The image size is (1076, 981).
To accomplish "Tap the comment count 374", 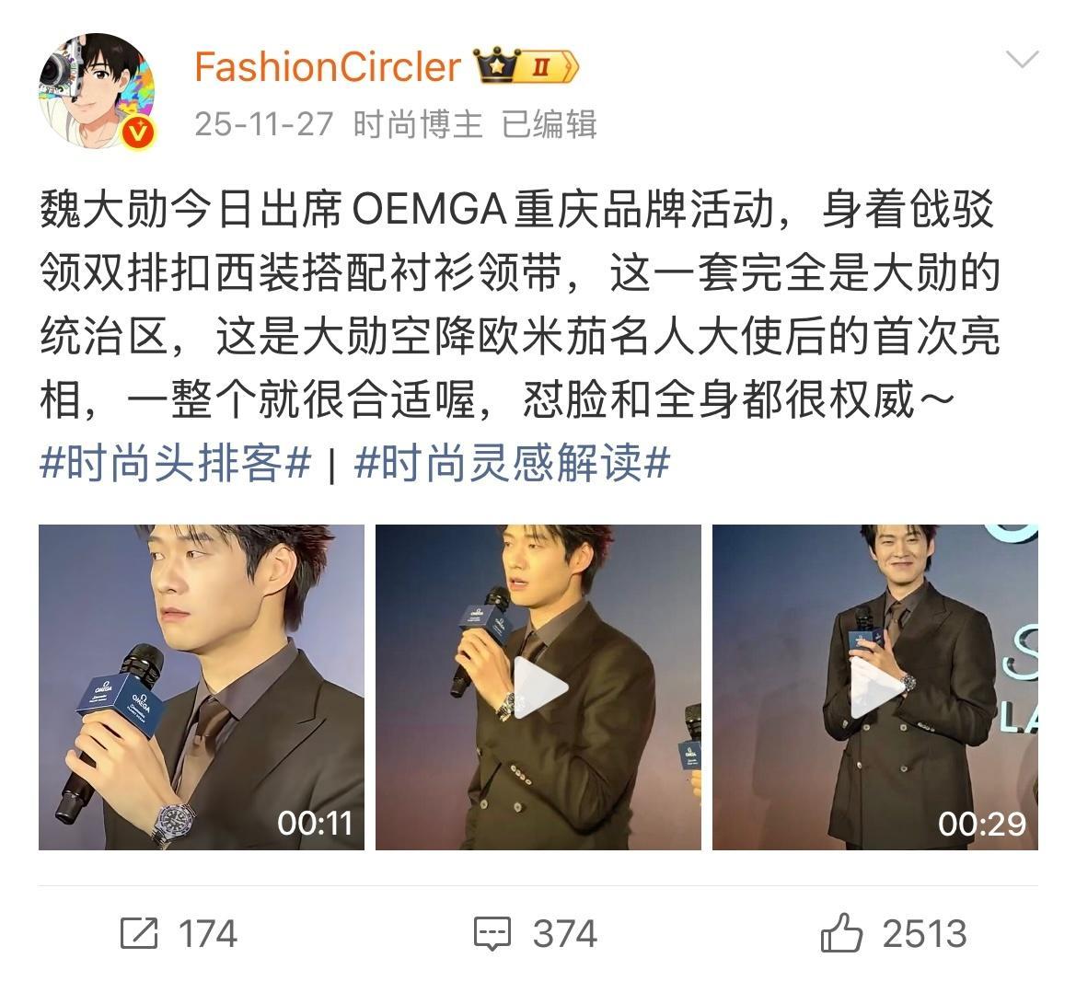I will tap(565, 934).
